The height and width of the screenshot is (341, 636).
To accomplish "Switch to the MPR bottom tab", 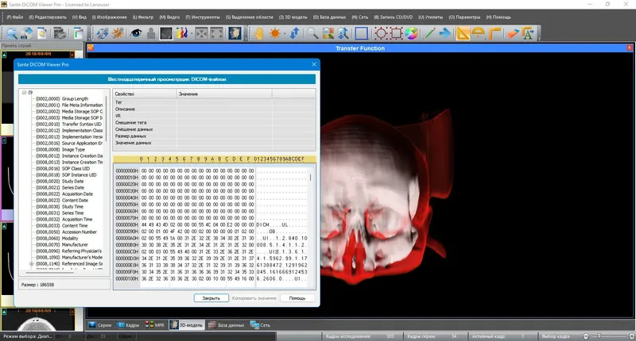I will (x=155, y=325).
